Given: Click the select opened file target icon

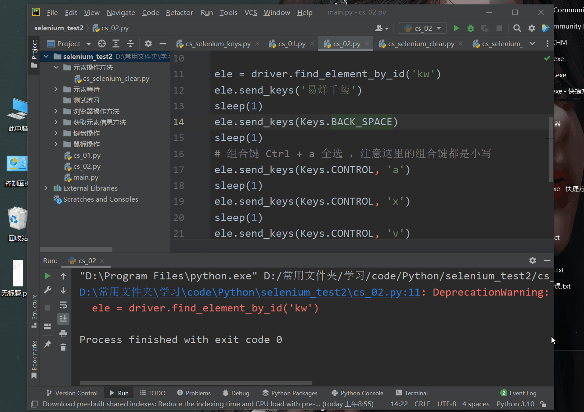Looking at the screenshot, I should click(102, 43).
